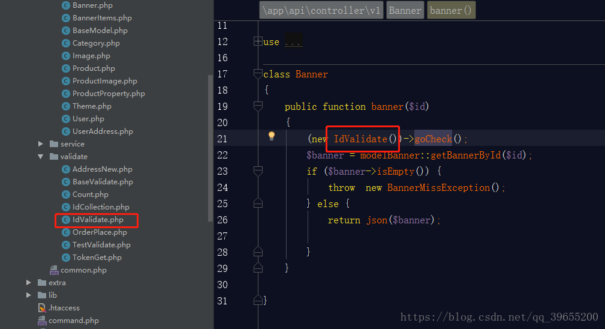This screenshot has height=329, width=605.
Task: Select BaseModel.php file
Action: click(100, 31)
